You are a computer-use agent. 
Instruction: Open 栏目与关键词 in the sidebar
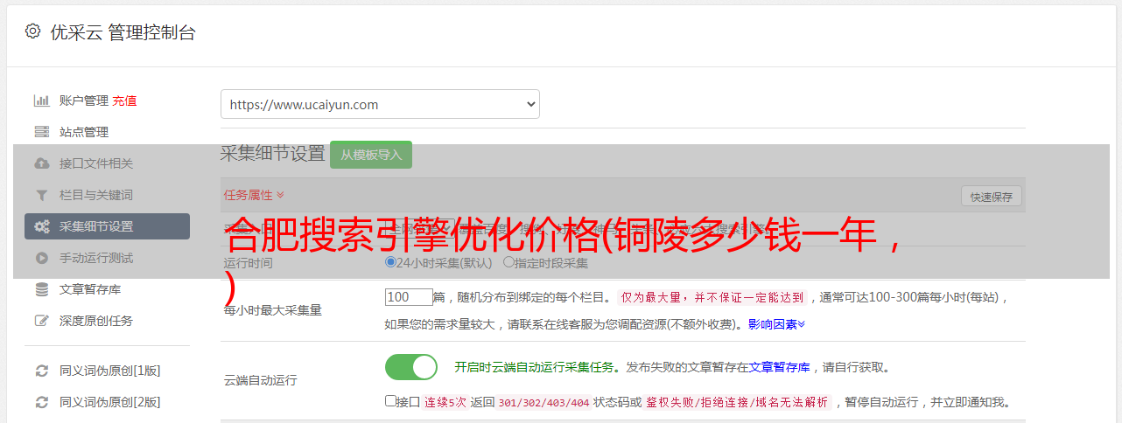point(96,195)
